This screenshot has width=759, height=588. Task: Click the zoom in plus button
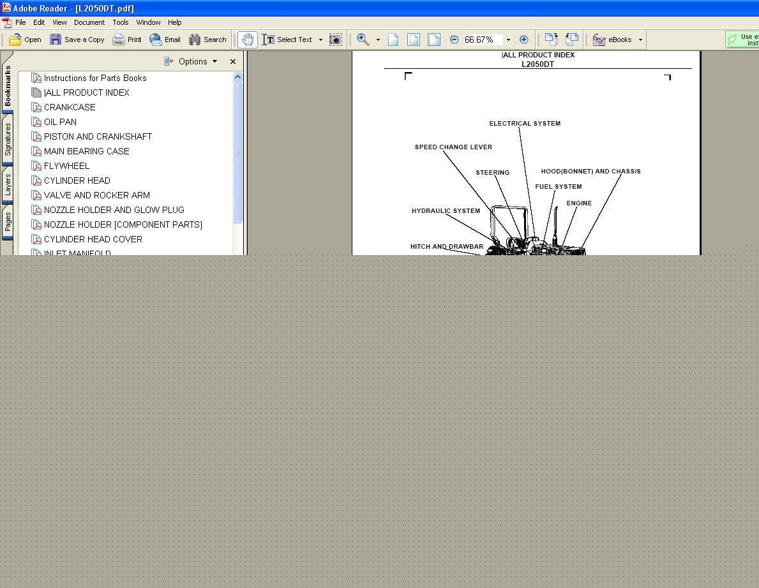[x=523, y=40]
